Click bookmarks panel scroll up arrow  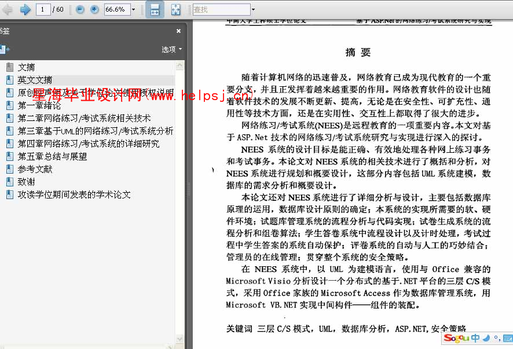[x=179, y=65]
